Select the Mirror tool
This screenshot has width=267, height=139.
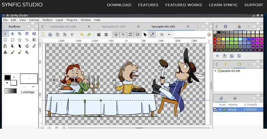[x=34, y=34]
